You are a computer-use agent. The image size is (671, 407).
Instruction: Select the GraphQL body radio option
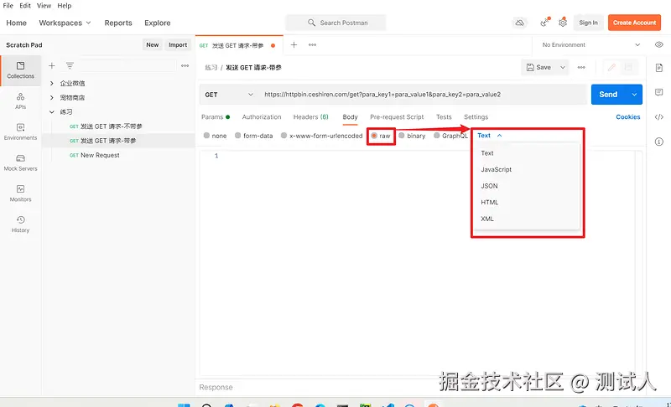coord(436,136)
